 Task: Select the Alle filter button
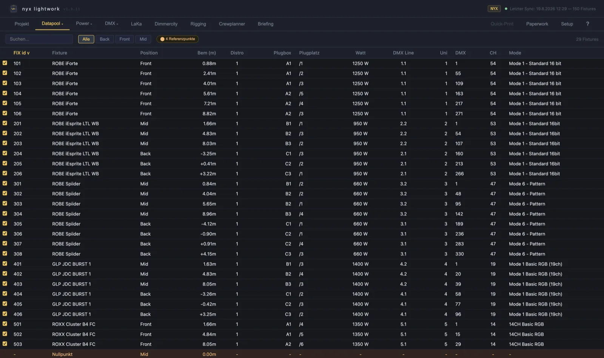tap(86, 39)
